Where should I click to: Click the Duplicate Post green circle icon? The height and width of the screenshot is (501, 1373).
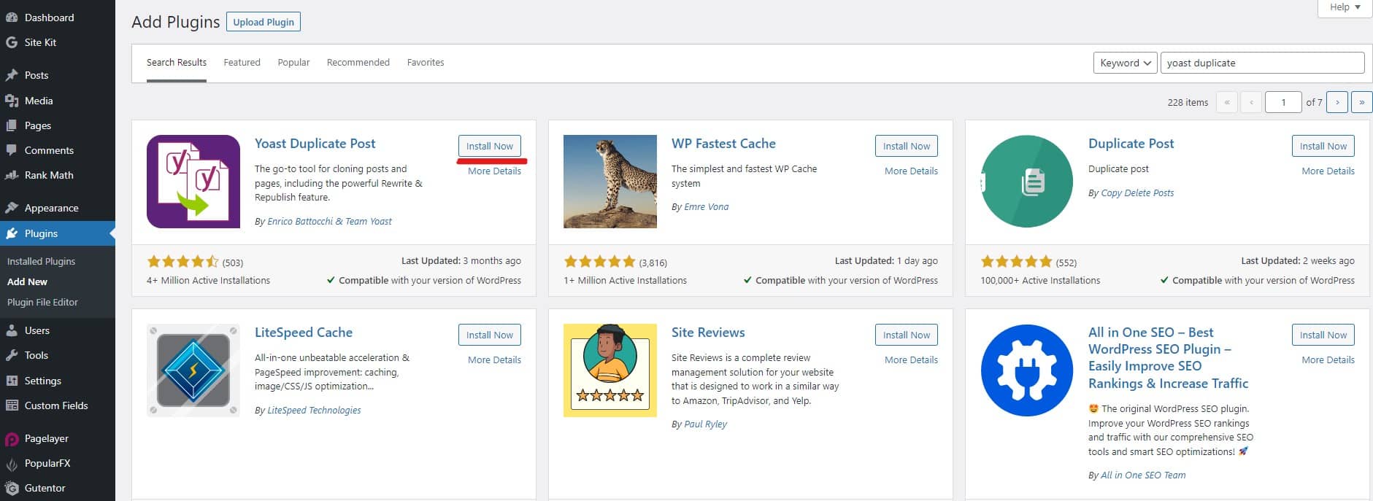(x=1027, y=182)
